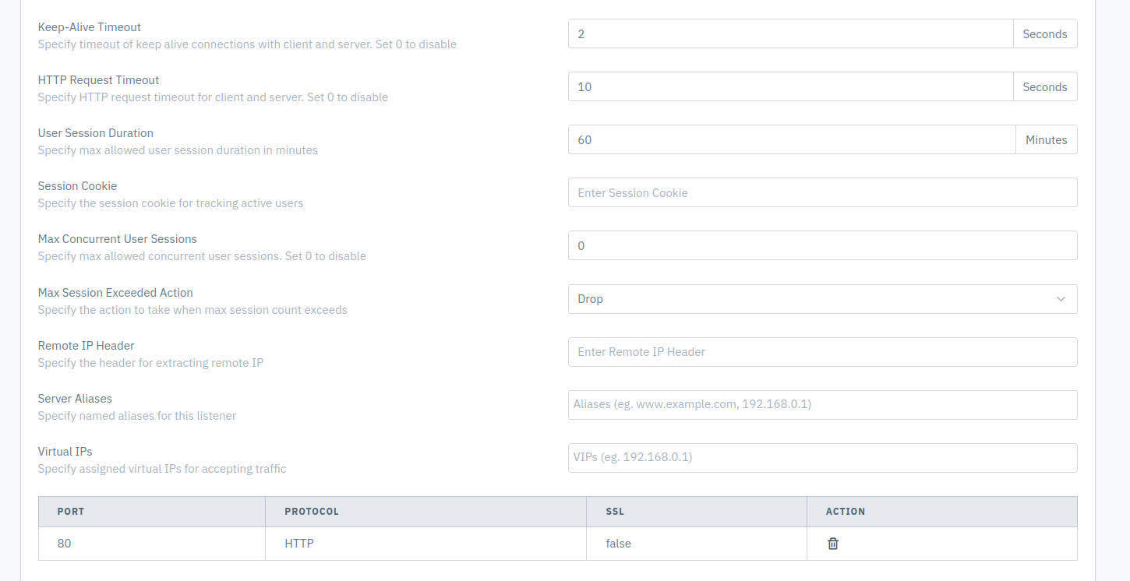Click the false SSL value cell
The height and width of the screenshot is (581, 1130).
[x=697, y=544]
